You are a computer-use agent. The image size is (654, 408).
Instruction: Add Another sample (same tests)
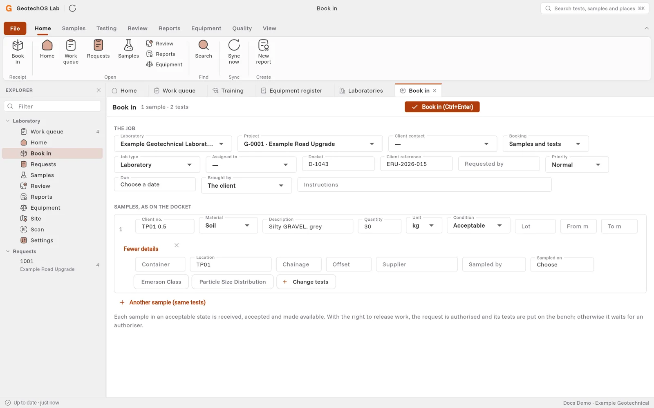(162, 302)
